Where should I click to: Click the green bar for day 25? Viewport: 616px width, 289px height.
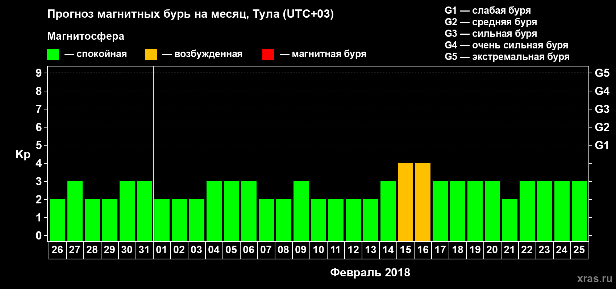[579, 211]
